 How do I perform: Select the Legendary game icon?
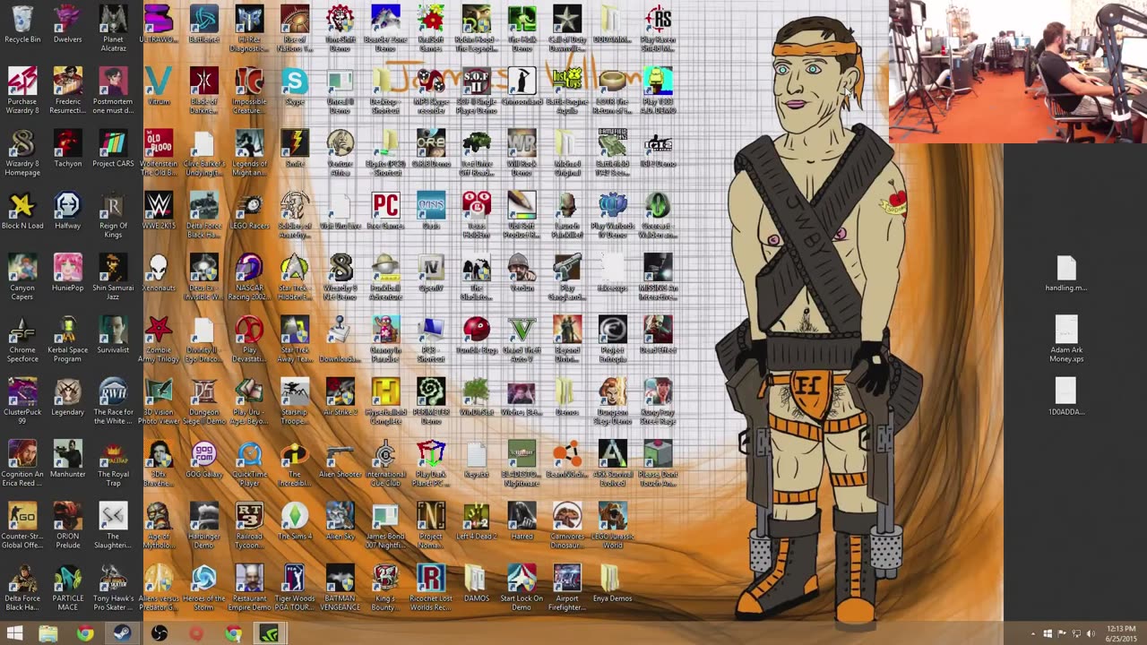[67, 396]
